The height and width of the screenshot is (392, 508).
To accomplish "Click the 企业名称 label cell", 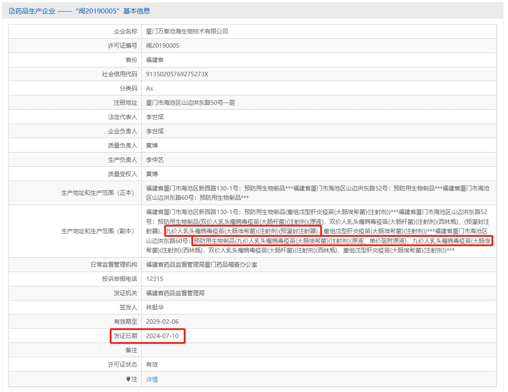I will [75, 31].
